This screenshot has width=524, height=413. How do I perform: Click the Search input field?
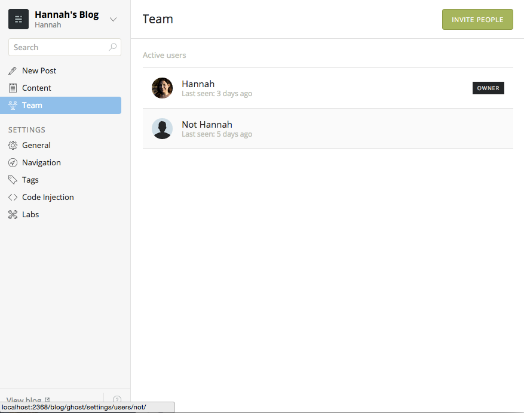point(65,47)
